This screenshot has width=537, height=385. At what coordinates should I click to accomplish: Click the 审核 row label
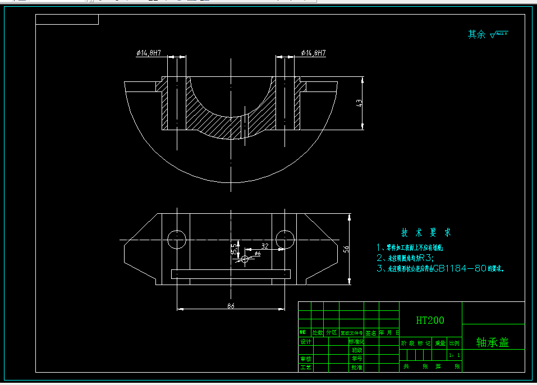(306, 359)
